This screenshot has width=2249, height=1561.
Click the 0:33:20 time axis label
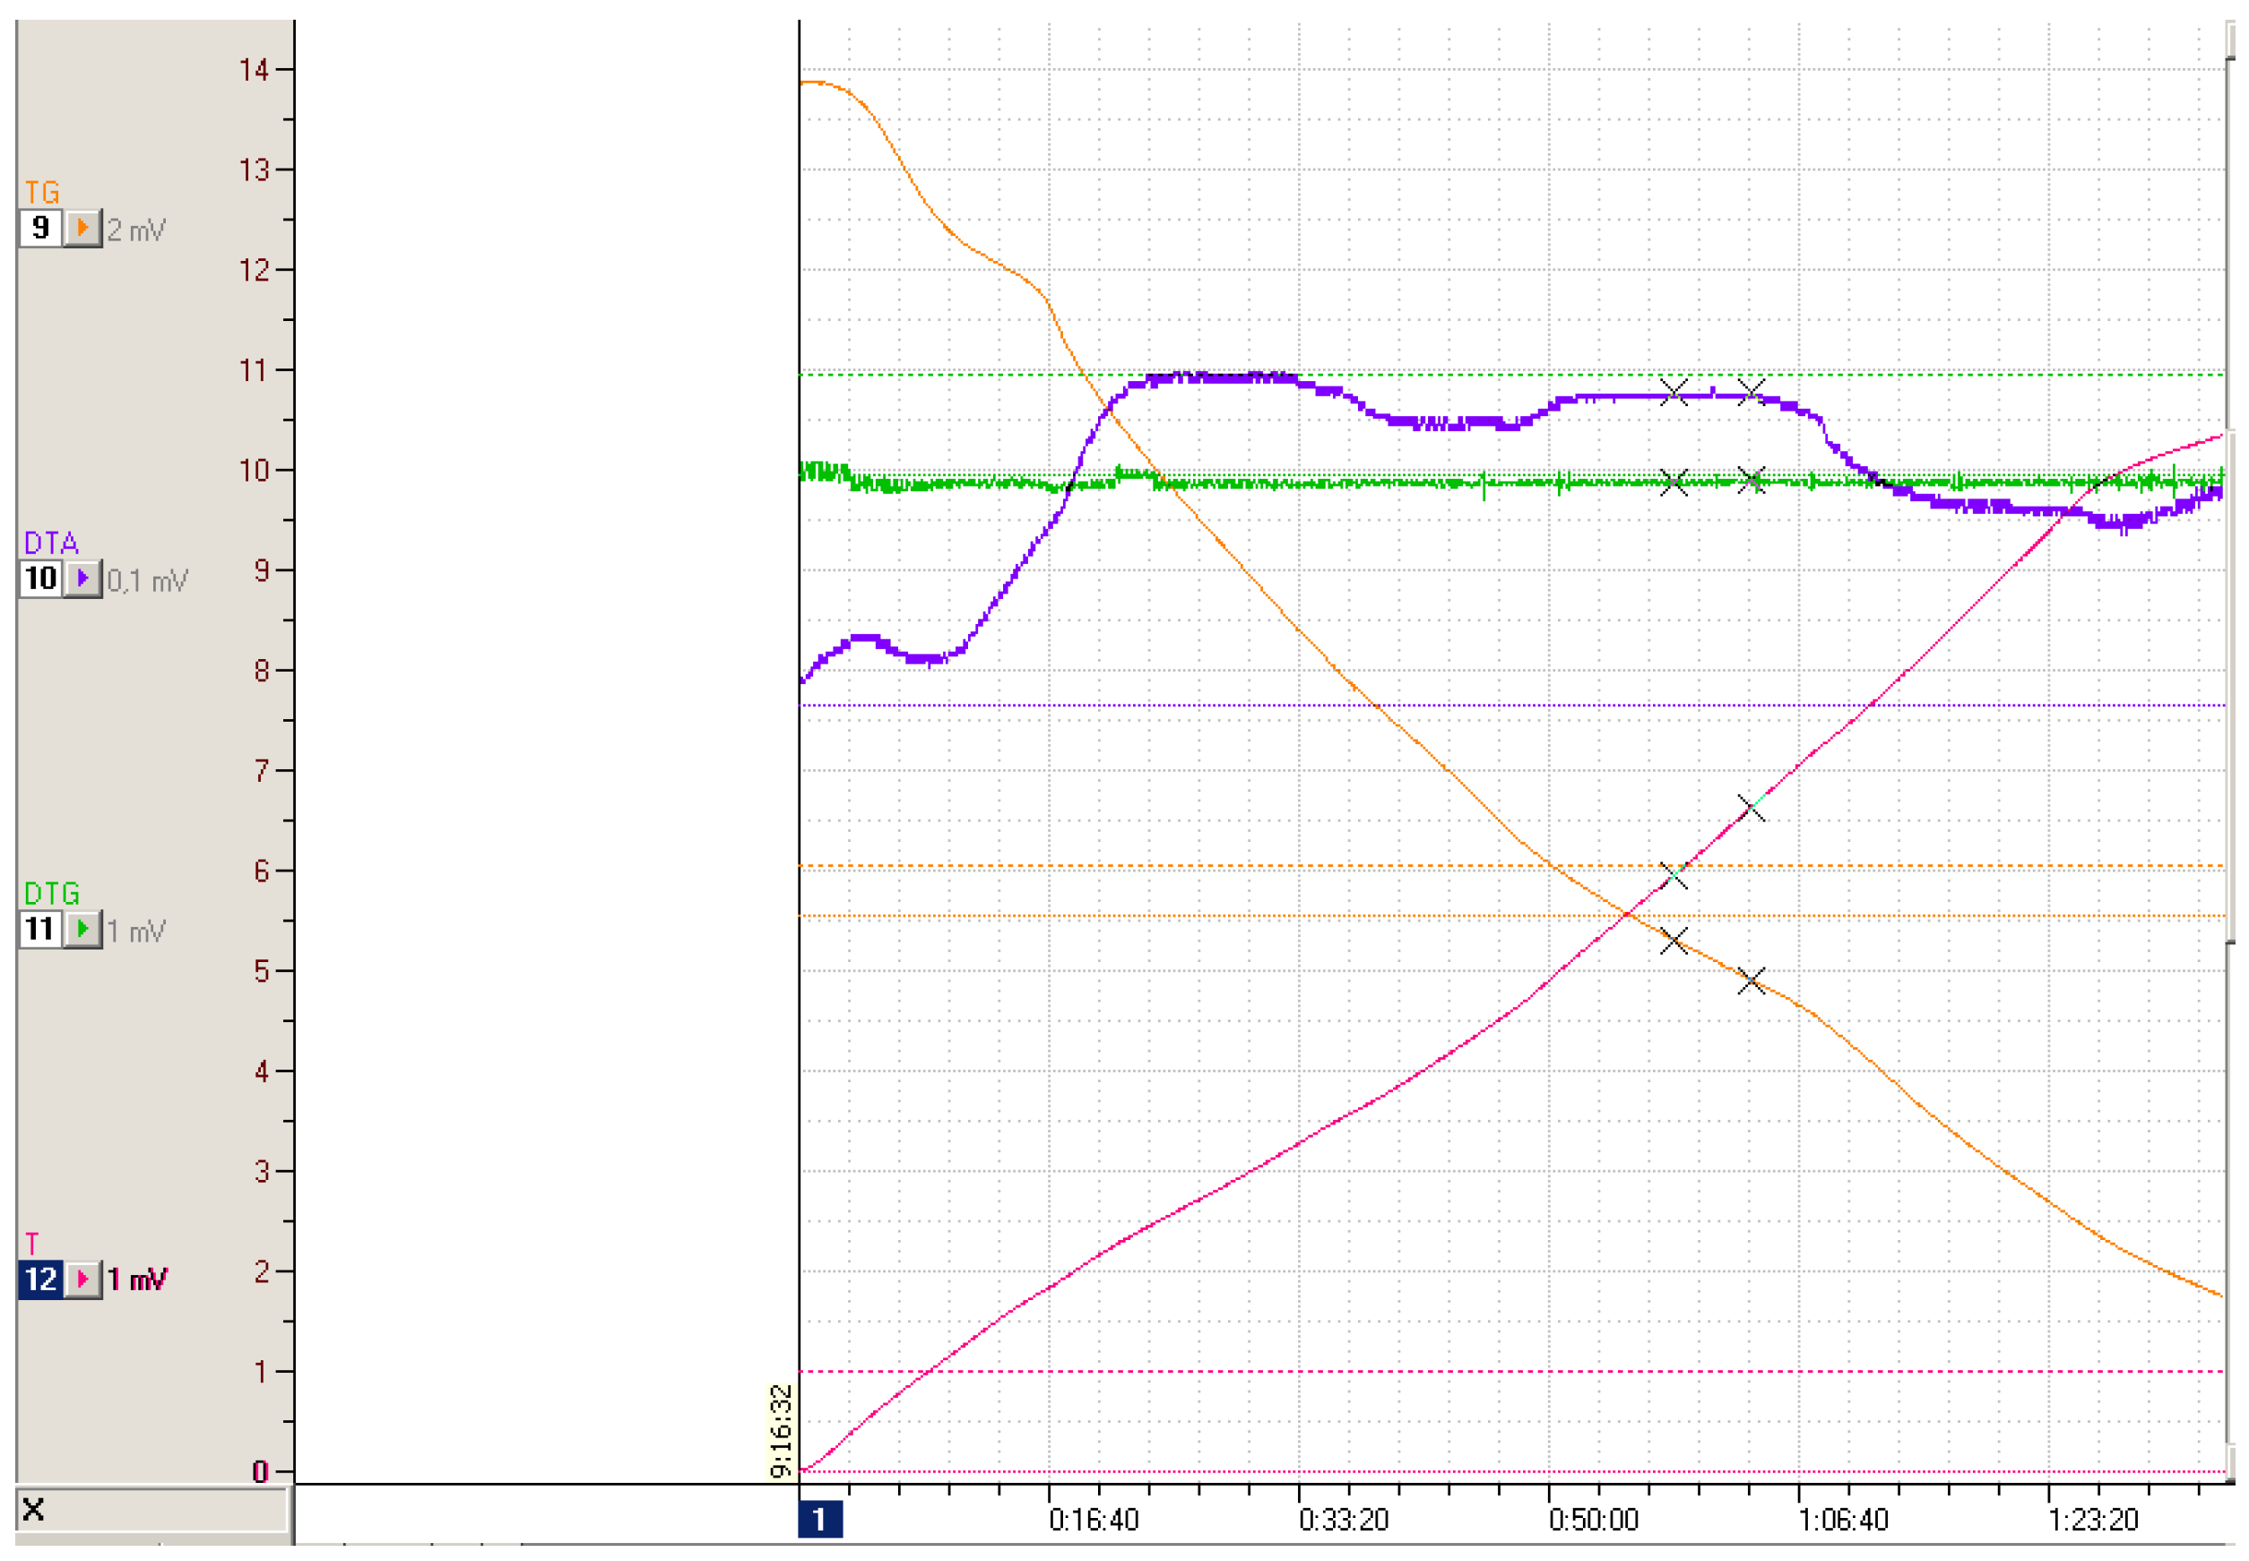pos(1344,1520)
